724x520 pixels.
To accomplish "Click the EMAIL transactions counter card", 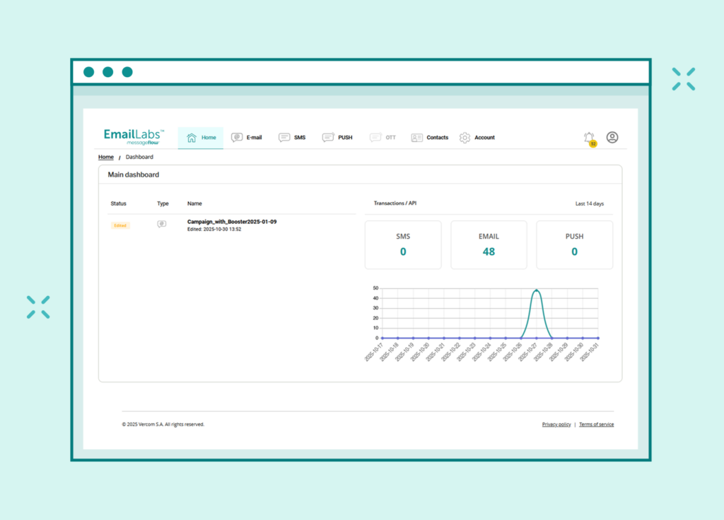I will (x=489, y=245).
